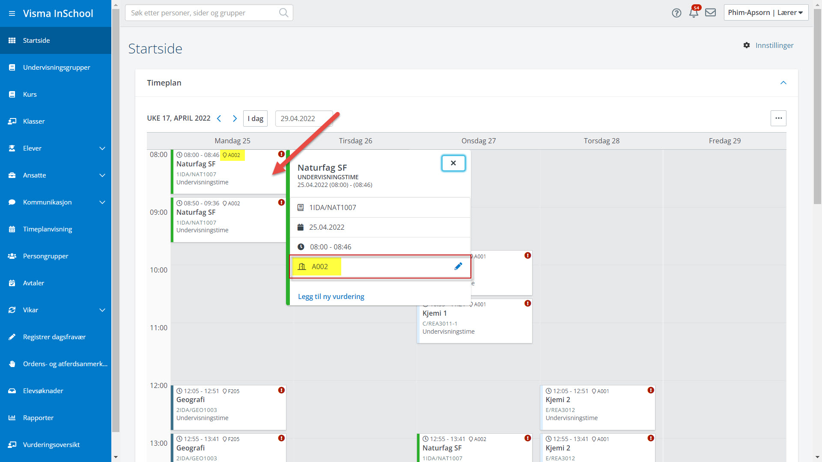Click the help question mark icon
822x462 pixels.
(x=676, y=13)
